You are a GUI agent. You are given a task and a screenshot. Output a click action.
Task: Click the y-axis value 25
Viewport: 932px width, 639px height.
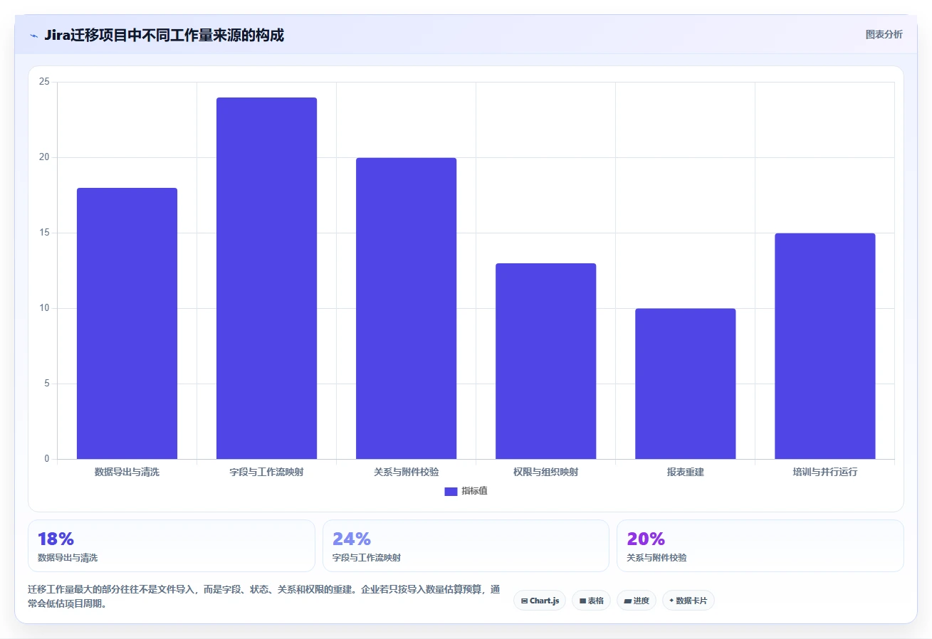44,82
